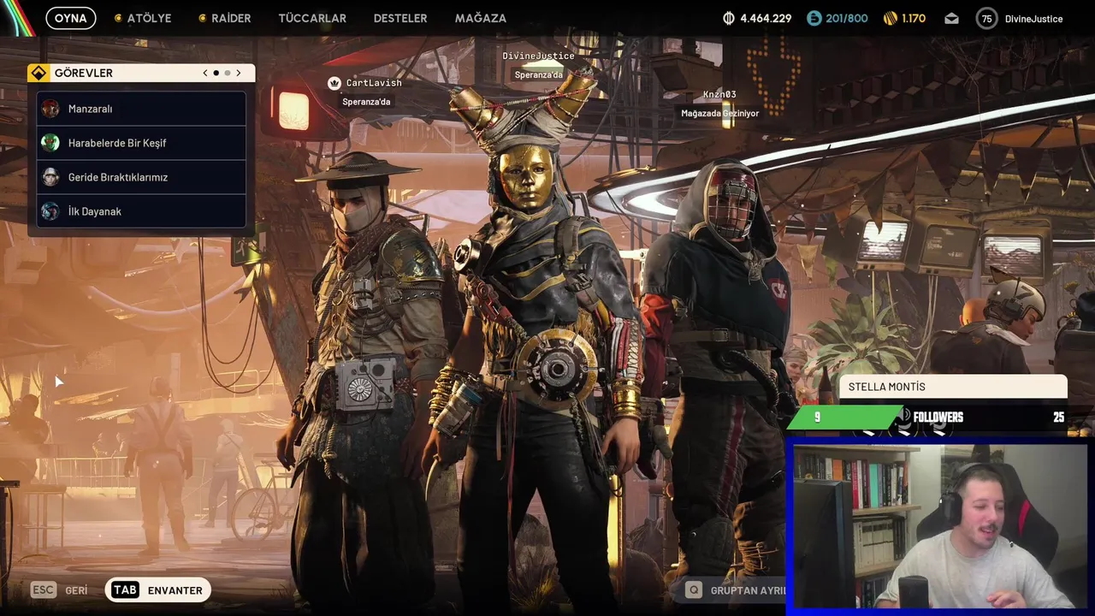
Task: Go to the MAĞAZA tab
Action: tap(481, 18)
